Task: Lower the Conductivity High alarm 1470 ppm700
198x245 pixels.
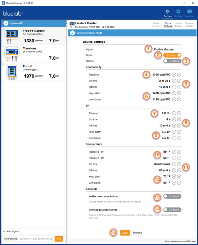Action: coord(174,93)
